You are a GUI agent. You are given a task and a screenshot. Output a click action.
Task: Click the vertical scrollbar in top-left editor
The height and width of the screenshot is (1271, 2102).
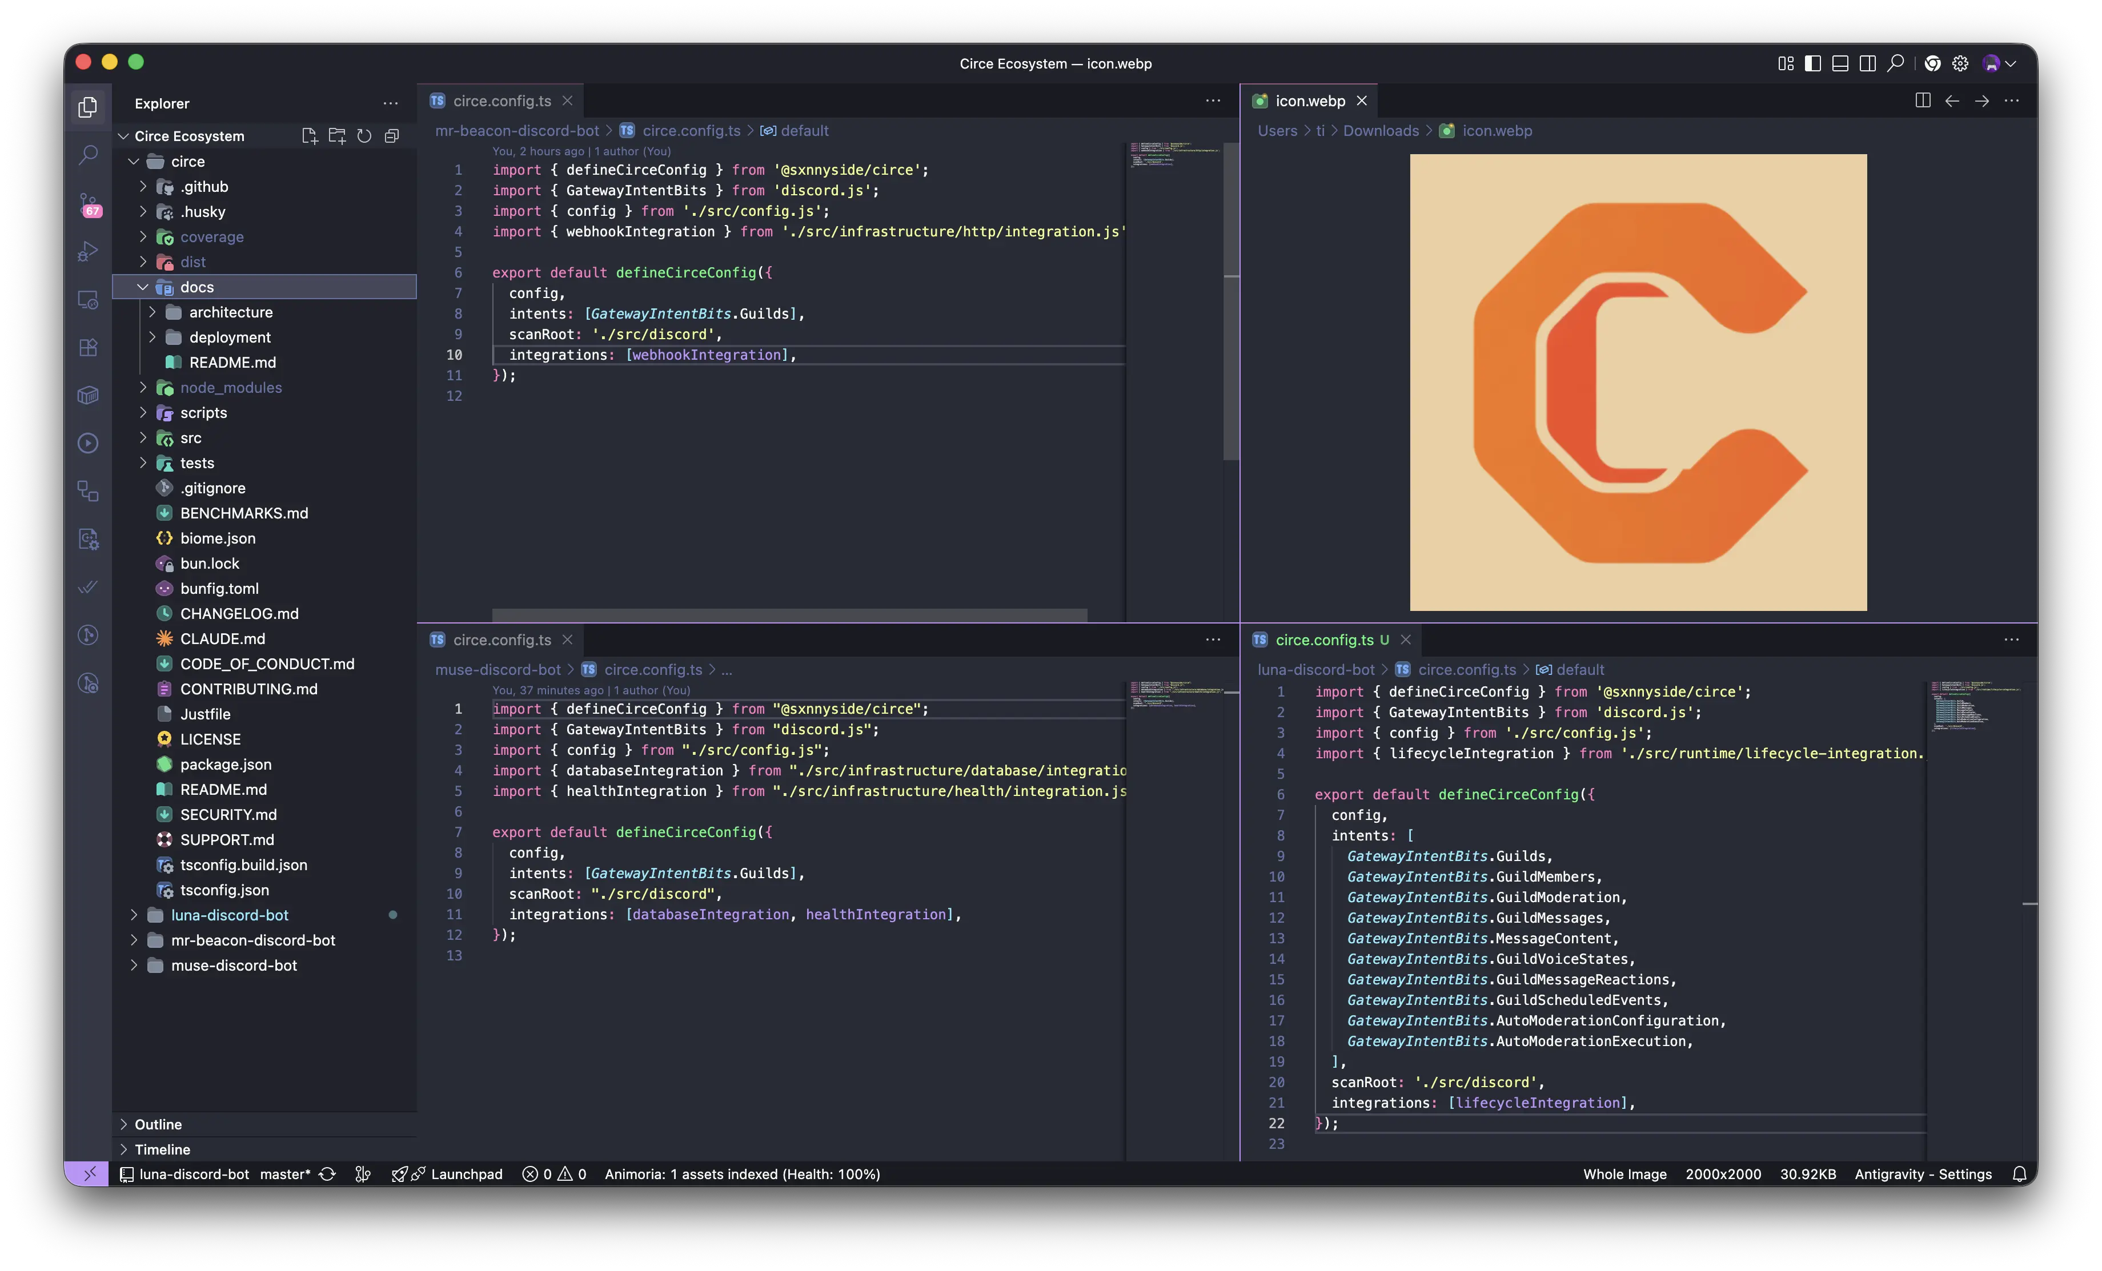click(x=1231, y=302)
